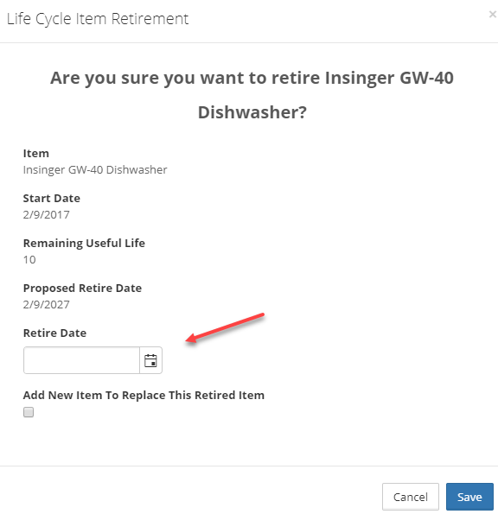This screenshot has height=514, width=498.
Task: Select the Retire Date label
Action: tap(54, 333)
